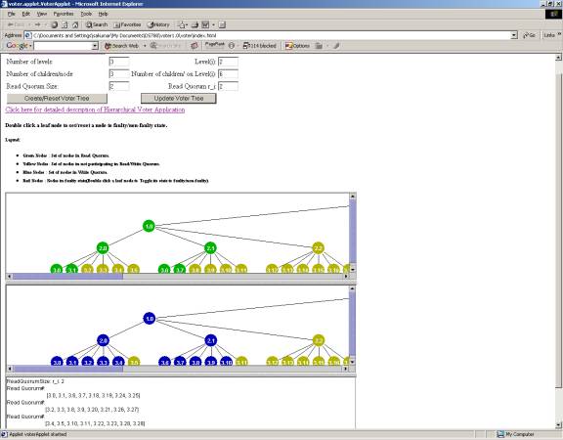Viewport: 563px width, 440px height.
Task: Open the Tools menu
Action: [x=86, y=14]
